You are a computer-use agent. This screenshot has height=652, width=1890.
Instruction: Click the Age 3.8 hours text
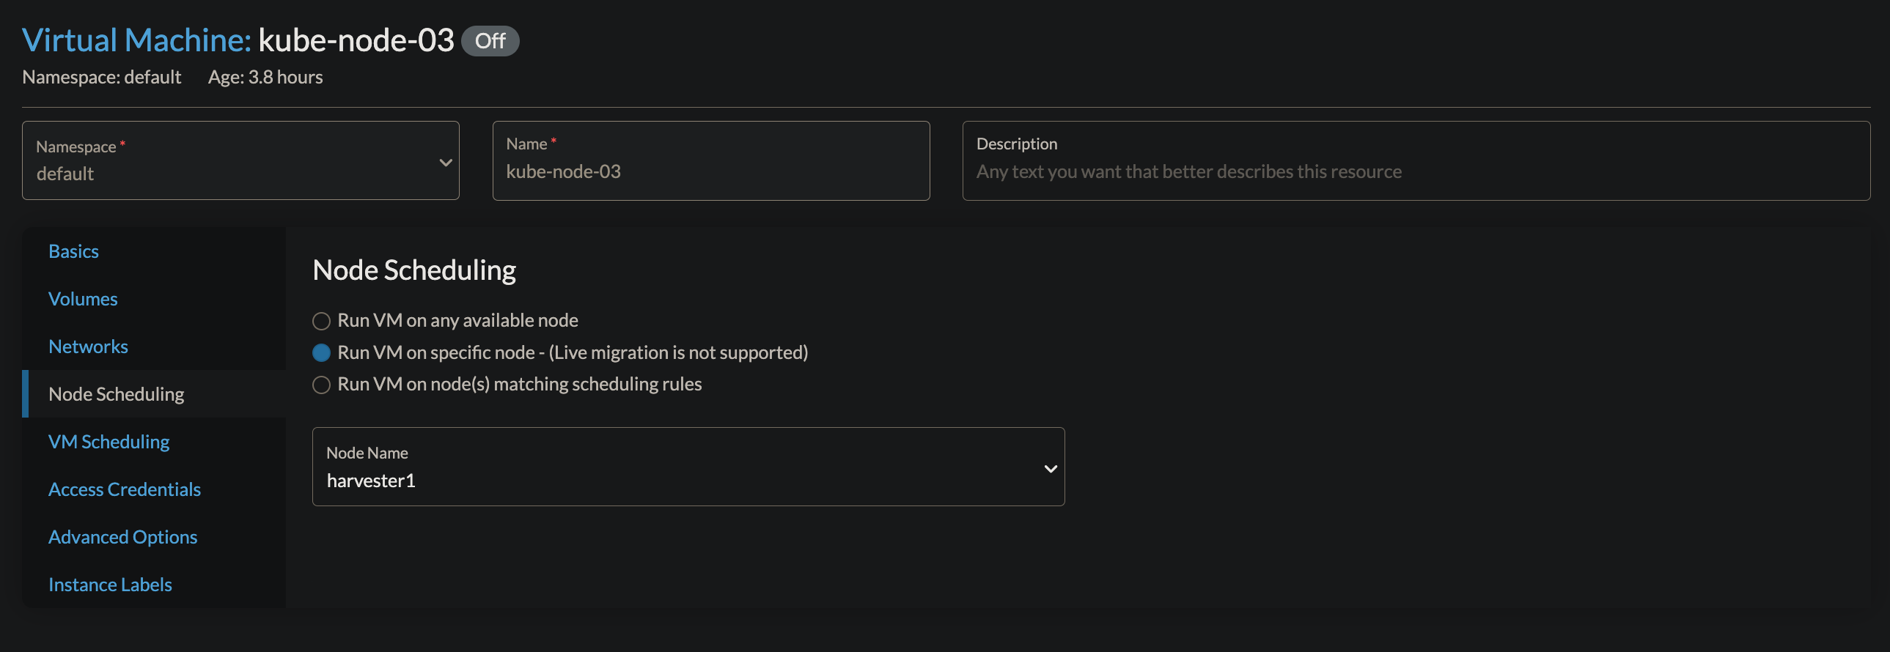tap(265, 77)
